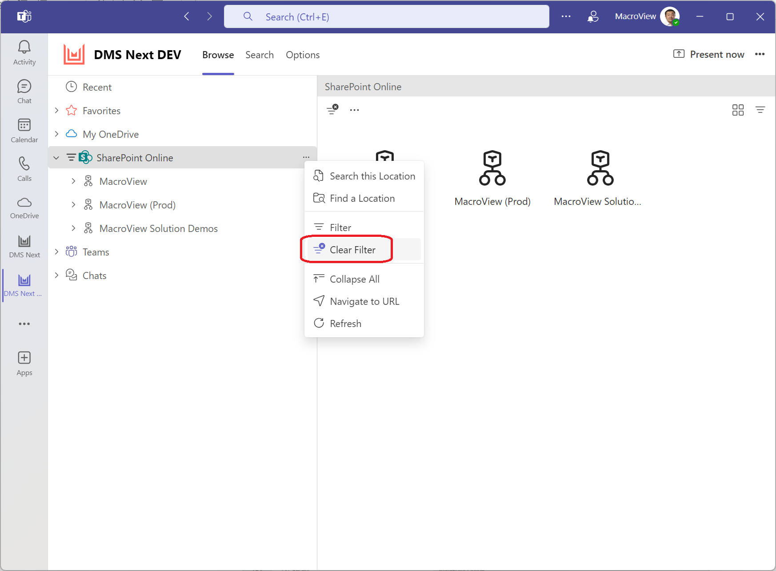Image resolution: width=776 pixels, height=571 pixels.
Task: Click the SharePoint Online header in the content pane
Action: pos(363,87)
